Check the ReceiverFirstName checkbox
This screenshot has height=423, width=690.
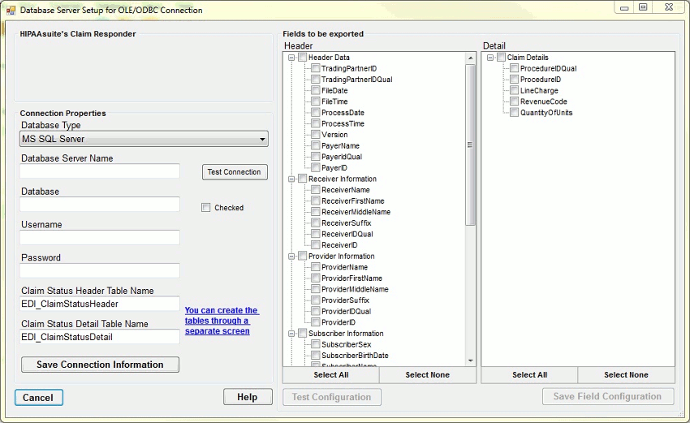(x=315, y=201)
